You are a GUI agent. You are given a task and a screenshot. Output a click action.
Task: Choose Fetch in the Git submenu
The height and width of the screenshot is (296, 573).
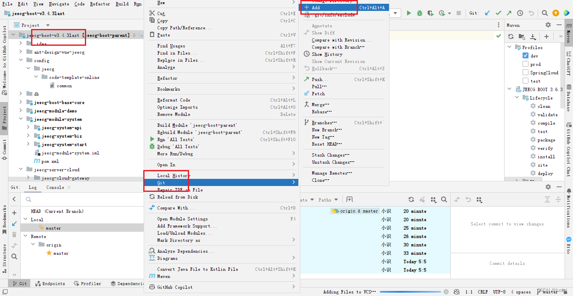[x=344, y=94]
